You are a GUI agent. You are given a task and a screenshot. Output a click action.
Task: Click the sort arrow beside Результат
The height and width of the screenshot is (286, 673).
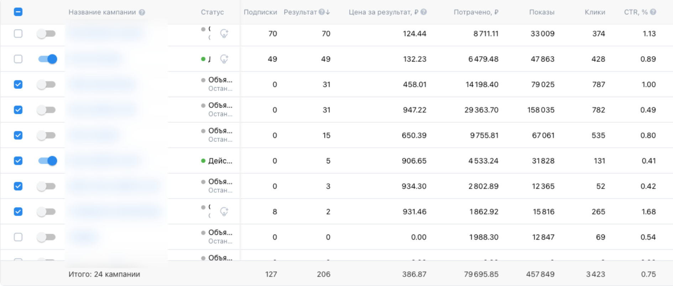coord(328,12)
